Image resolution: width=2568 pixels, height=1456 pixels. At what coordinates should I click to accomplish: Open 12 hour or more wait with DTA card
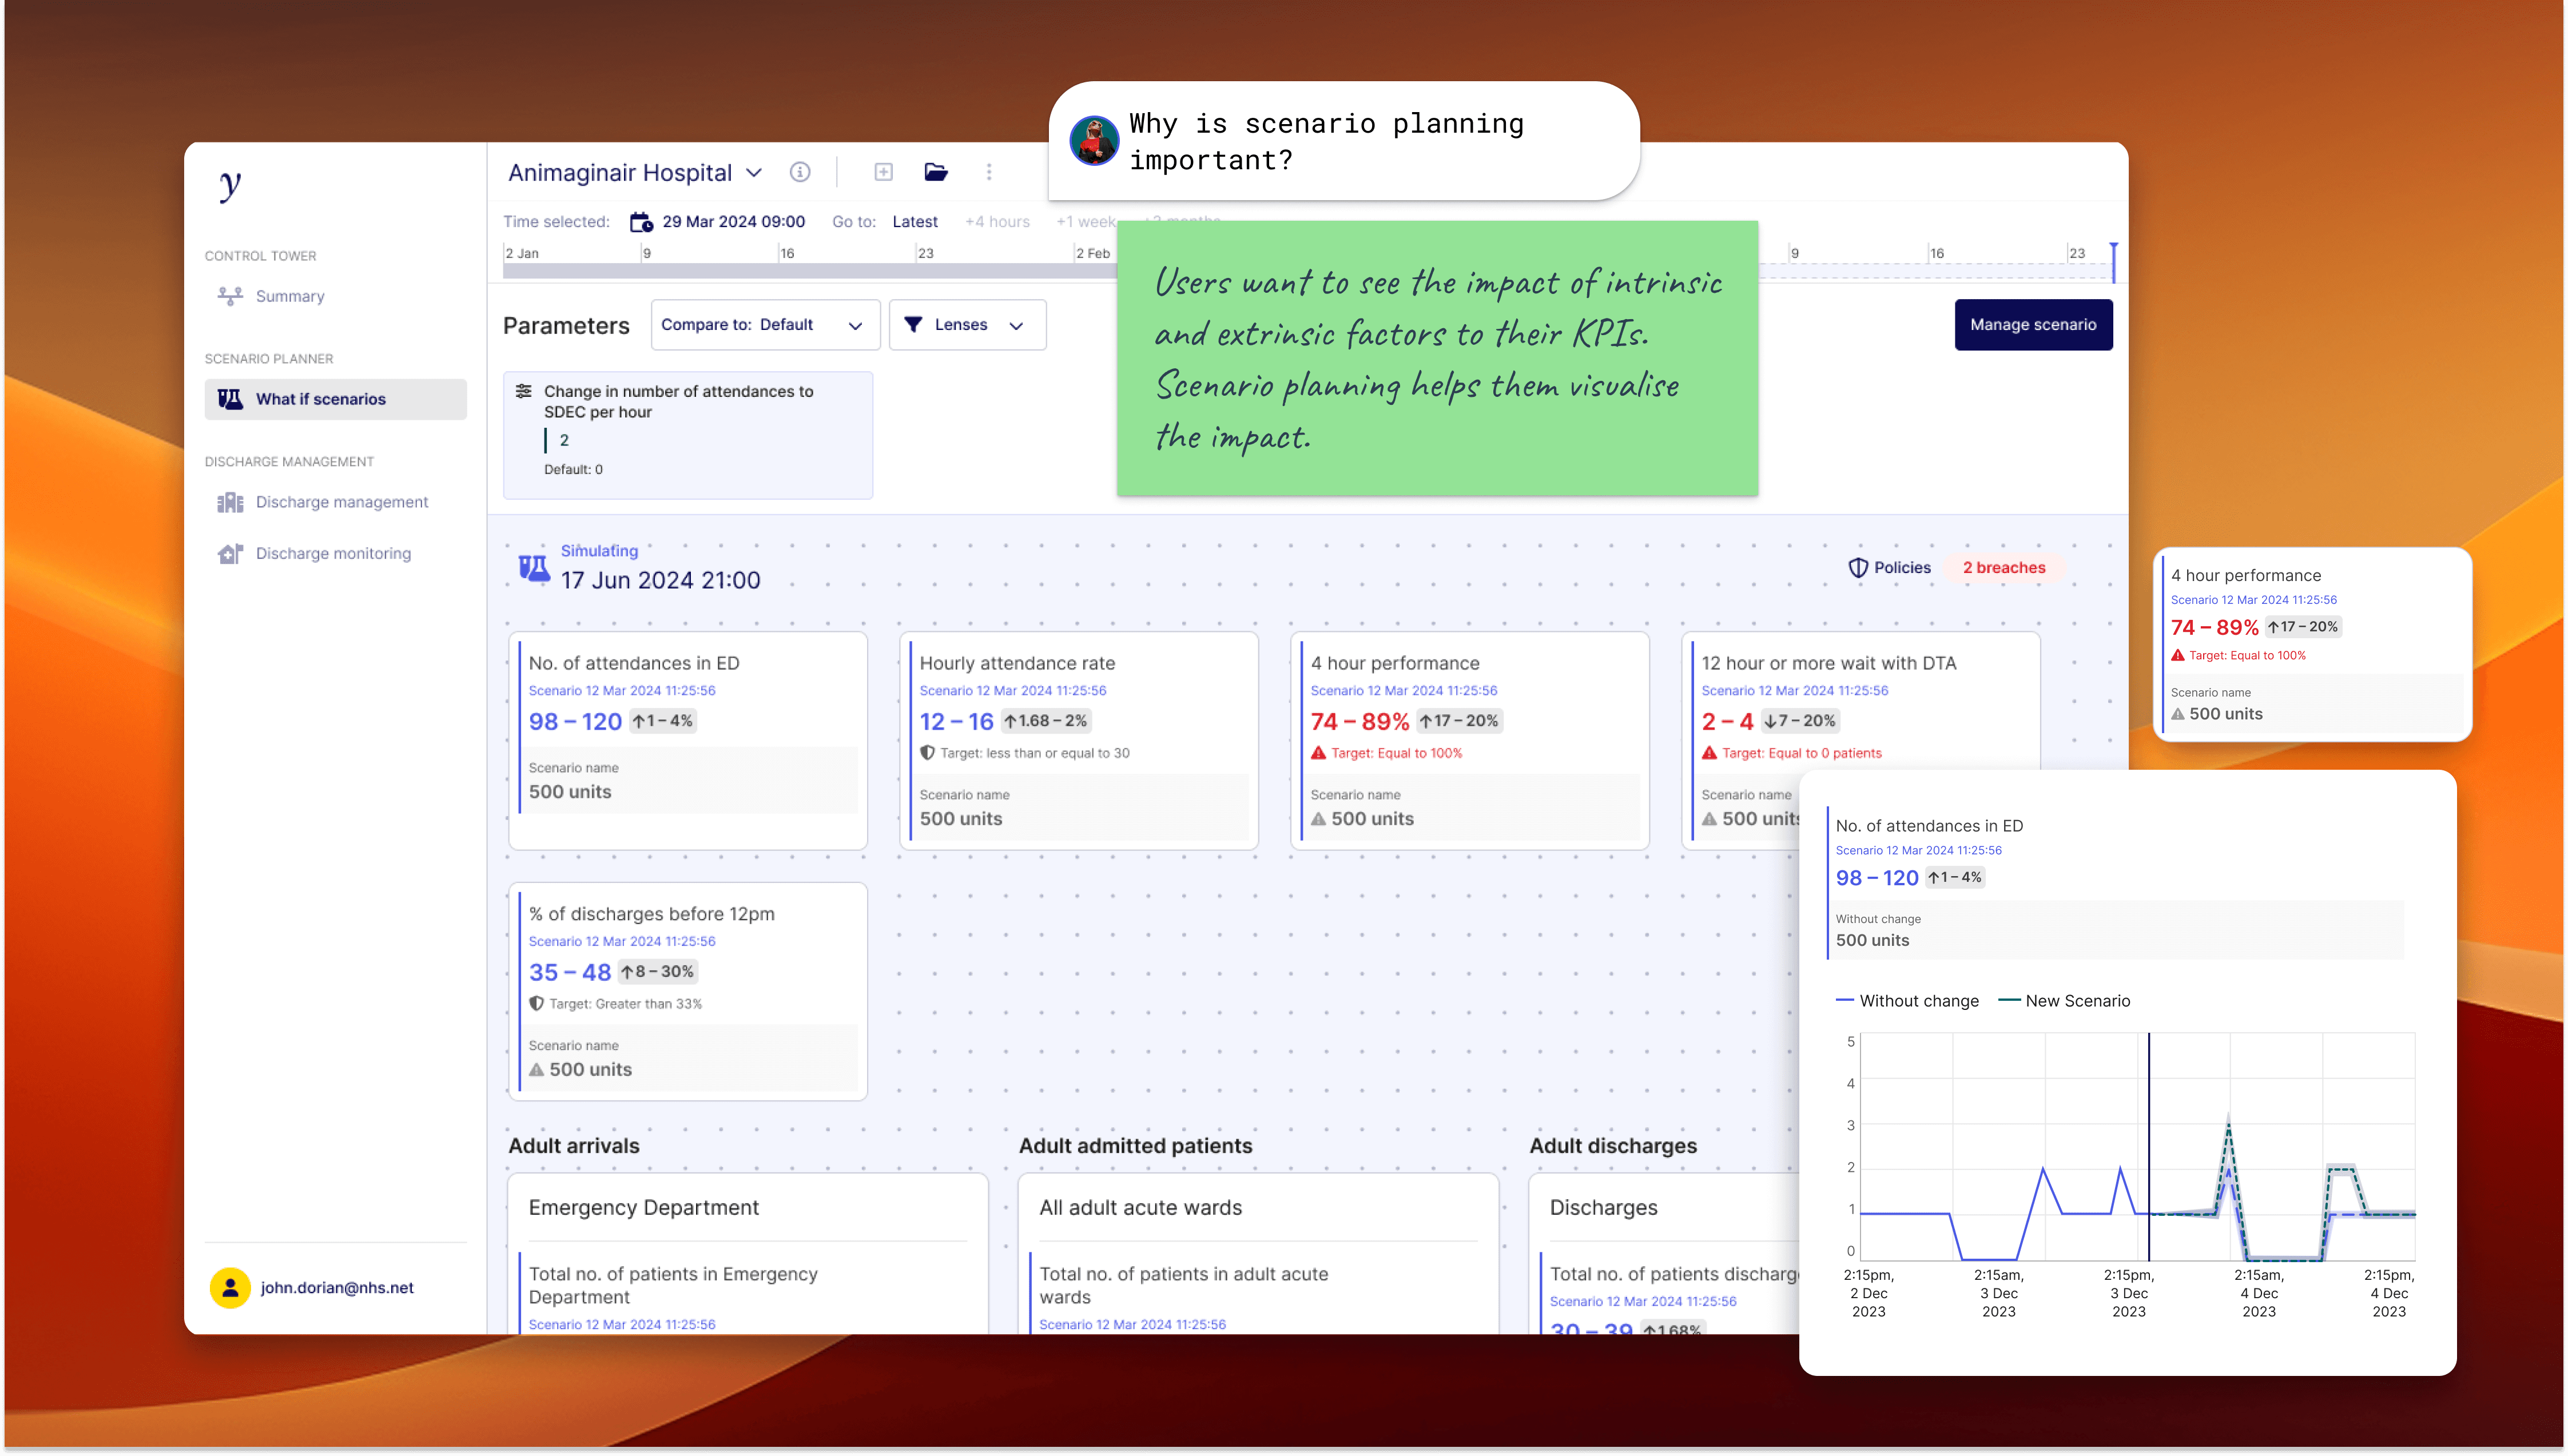coord(1861,741)
